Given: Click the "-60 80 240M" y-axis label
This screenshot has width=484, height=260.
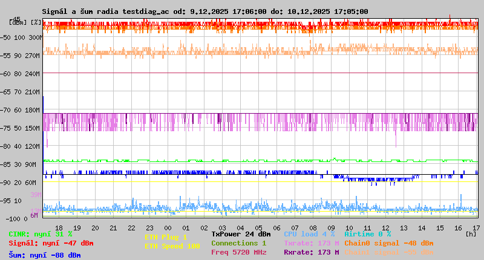Looking at the screenshot, I should (x=21, y=74).
